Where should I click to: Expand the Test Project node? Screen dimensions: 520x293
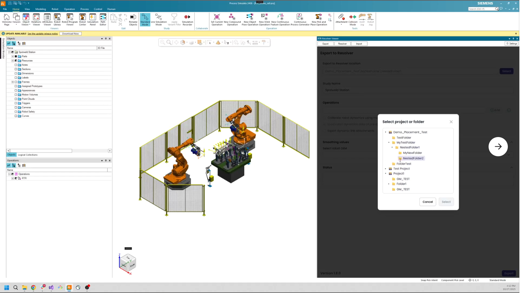386,169
